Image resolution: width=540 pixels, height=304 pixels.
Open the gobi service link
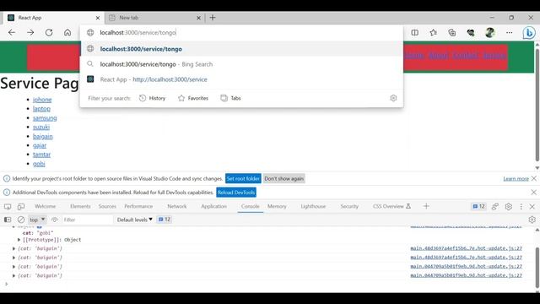pos(39,164)
